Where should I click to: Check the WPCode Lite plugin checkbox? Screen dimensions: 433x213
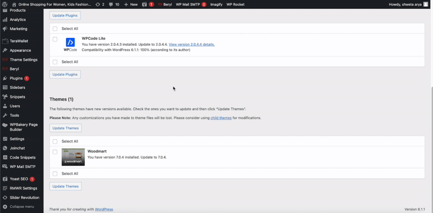[55, 39]
